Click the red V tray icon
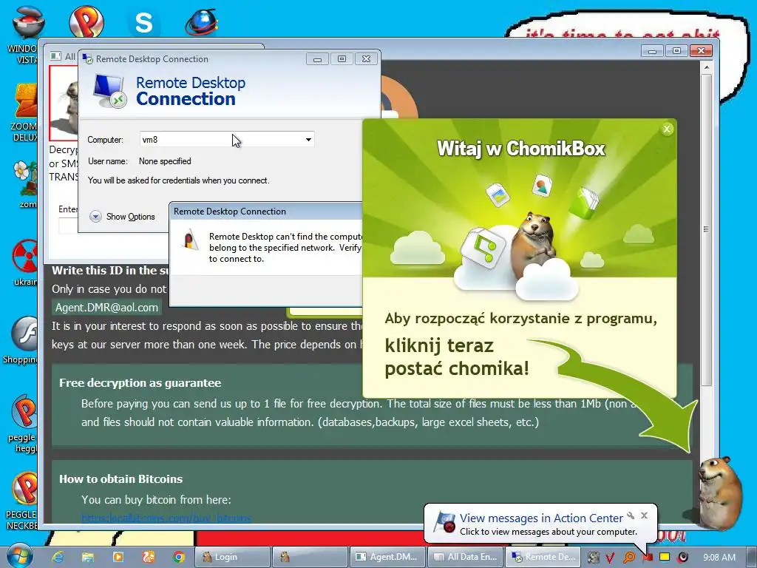The width and height of the screenshot is (757, 568). point(610,558)
